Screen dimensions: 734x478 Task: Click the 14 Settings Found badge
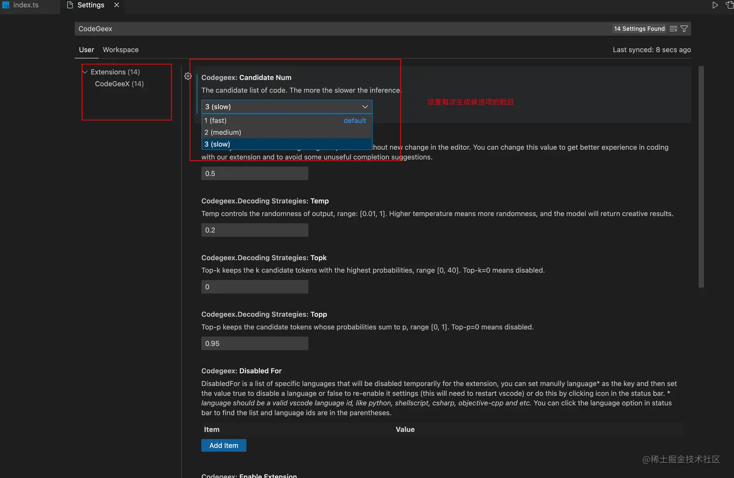click(x=639, y=29)
